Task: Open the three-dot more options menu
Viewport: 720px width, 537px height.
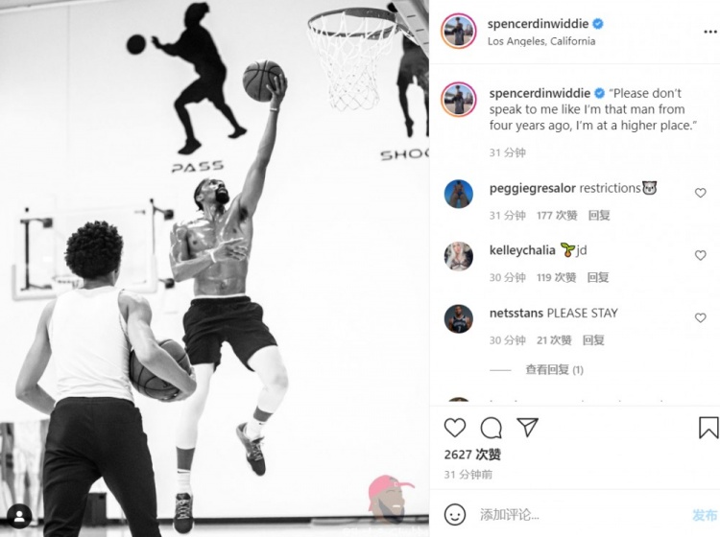Action: click(x=709, y=32)
